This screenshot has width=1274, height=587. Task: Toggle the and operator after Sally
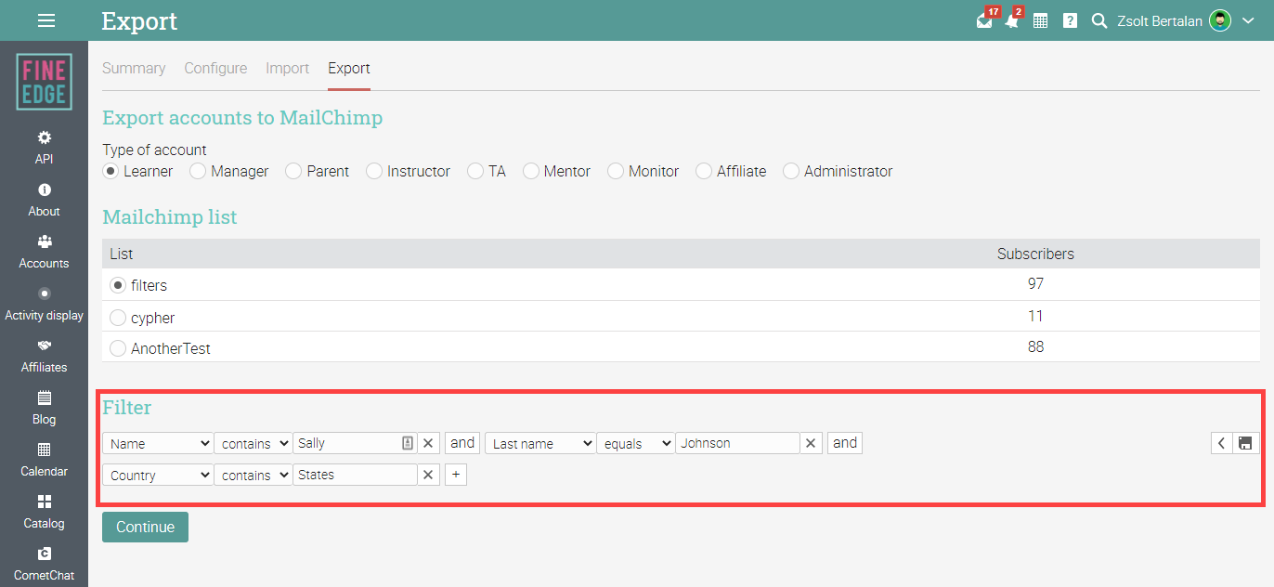tap(462, 443)
